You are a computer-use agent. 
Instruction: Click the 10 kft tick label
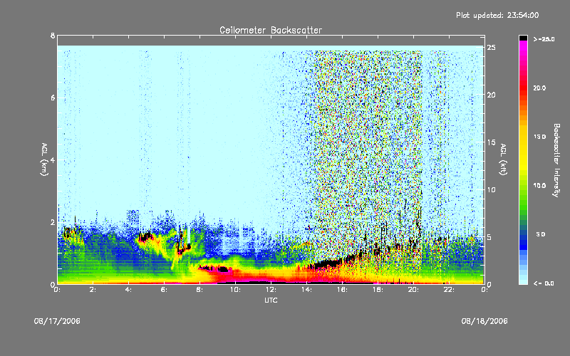point(492,189)
